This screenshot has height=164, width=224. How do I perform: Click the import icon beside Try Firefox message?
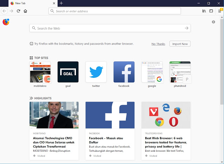[31, 43]
